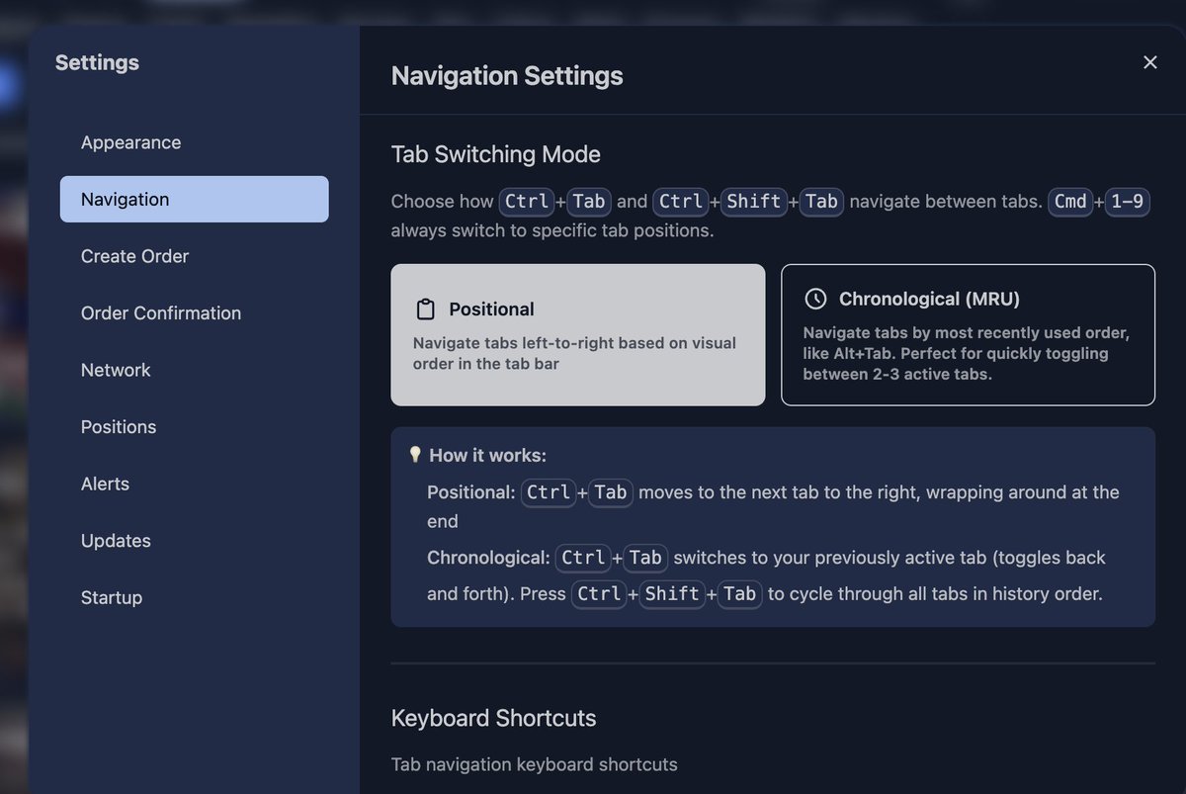Click the Cmd key badge in description

coord(1069,202)
